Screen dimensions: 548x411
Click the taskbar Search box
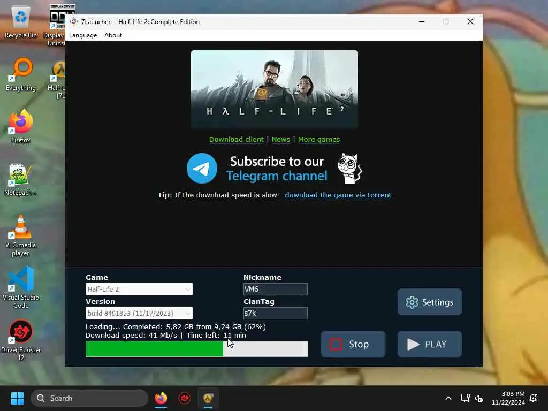[x=89, y=398]
